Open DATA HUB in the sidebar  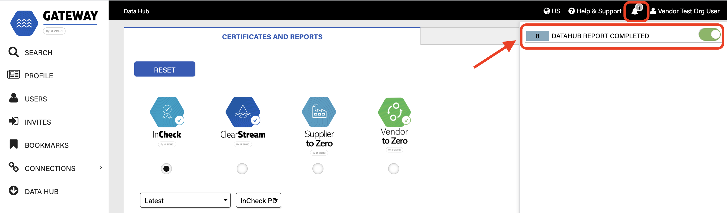pyautogui.click(x=41, y=192)
